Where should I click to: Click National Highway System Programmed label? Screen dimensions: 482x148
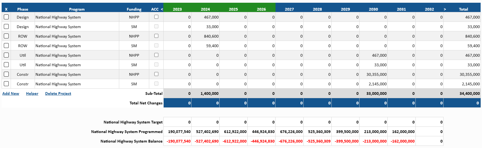coord(127,132)
